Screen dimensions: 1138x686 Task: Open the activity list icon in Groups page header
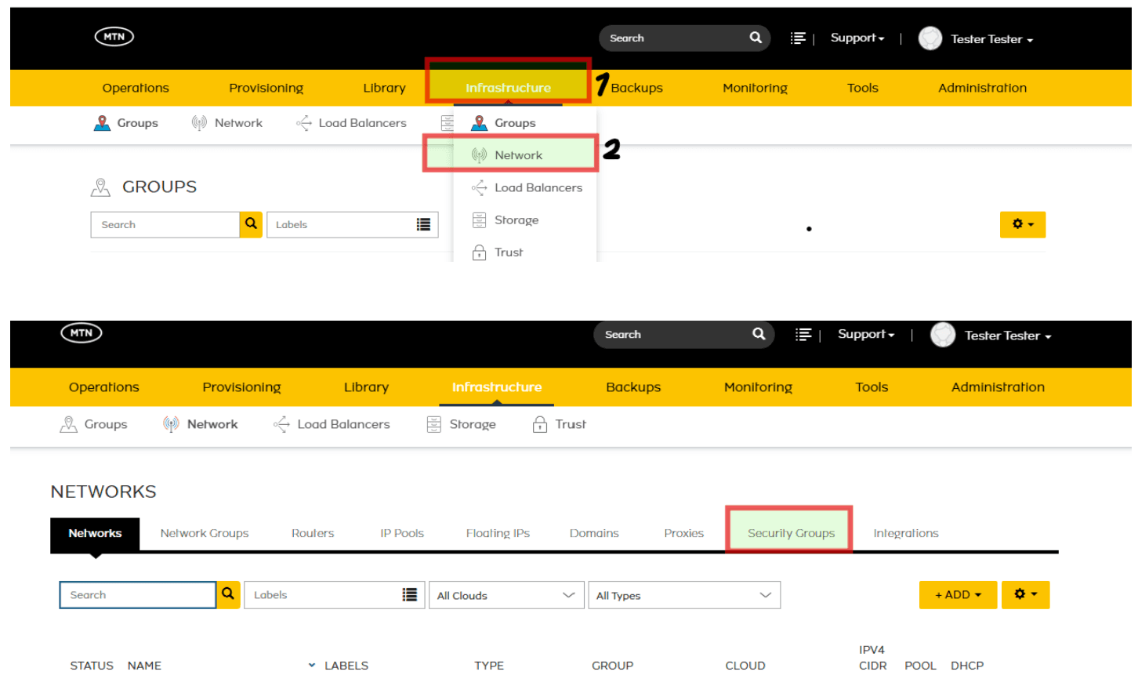pos(798,38)
